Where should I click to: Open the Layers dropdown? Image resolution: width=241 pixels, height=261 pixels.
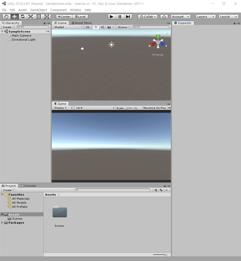pos(206,17)
